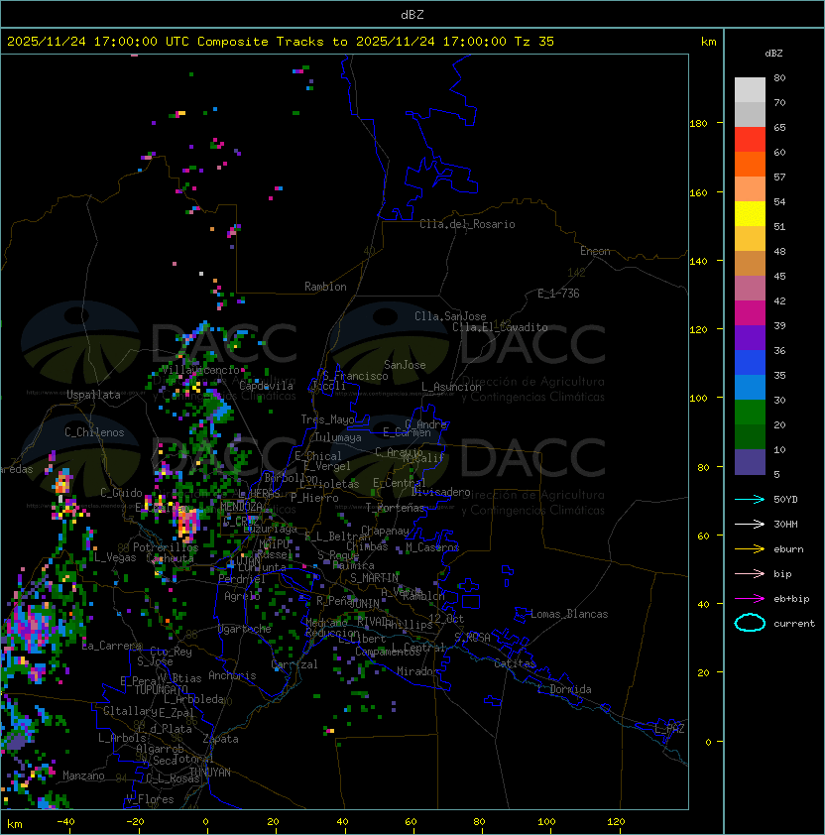
Task: Click the S_MARTIN label
Action: [x=374, y=578]
